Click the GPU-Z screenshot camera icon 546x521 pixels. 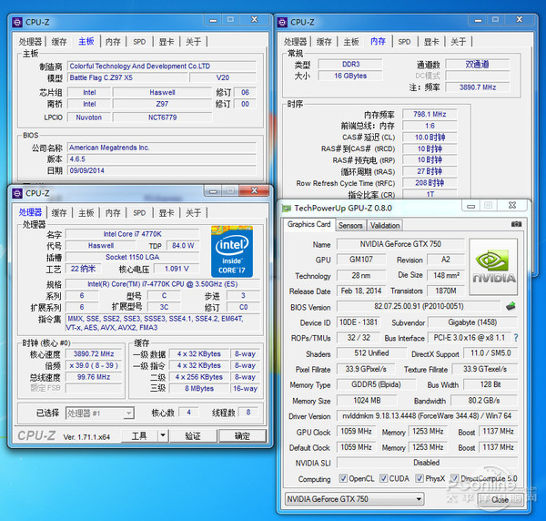point(516,224)
